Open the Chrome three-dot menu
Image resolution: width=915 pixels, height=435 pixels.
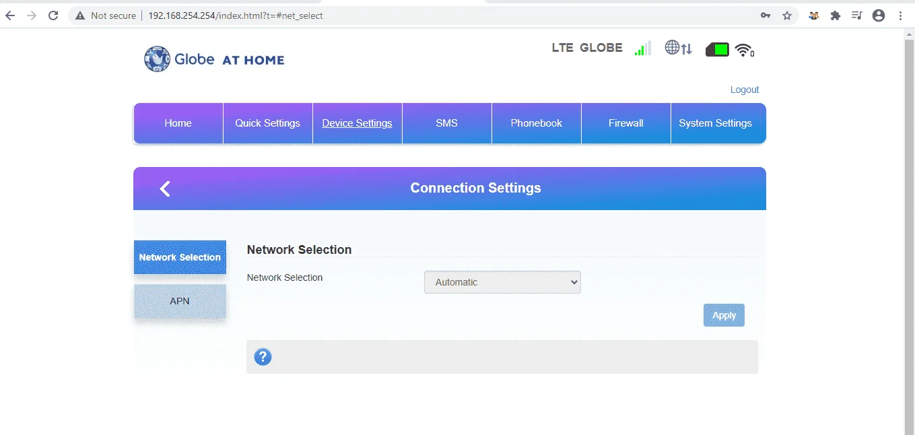pos(901,15)
